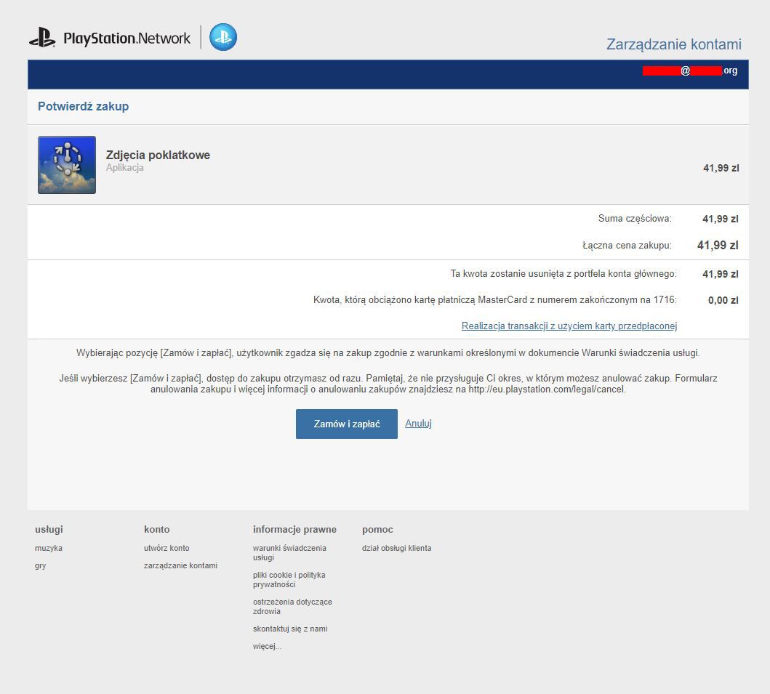Viewport: 770px width, 694px height.
Task: Click the PlayStation Network logo
Action: pos(111,38)
